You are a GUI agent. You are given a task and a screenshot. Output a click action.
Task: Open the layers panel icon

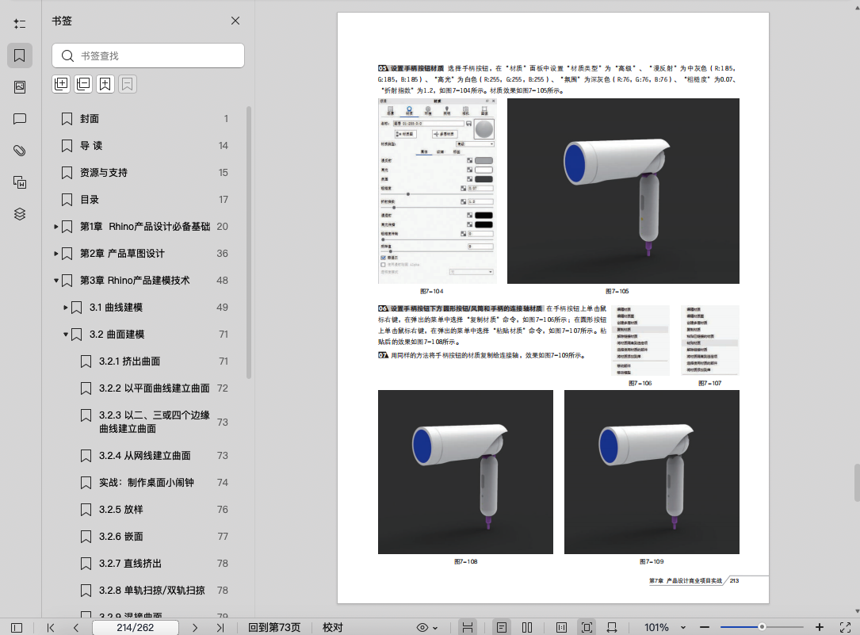[20, 214]
